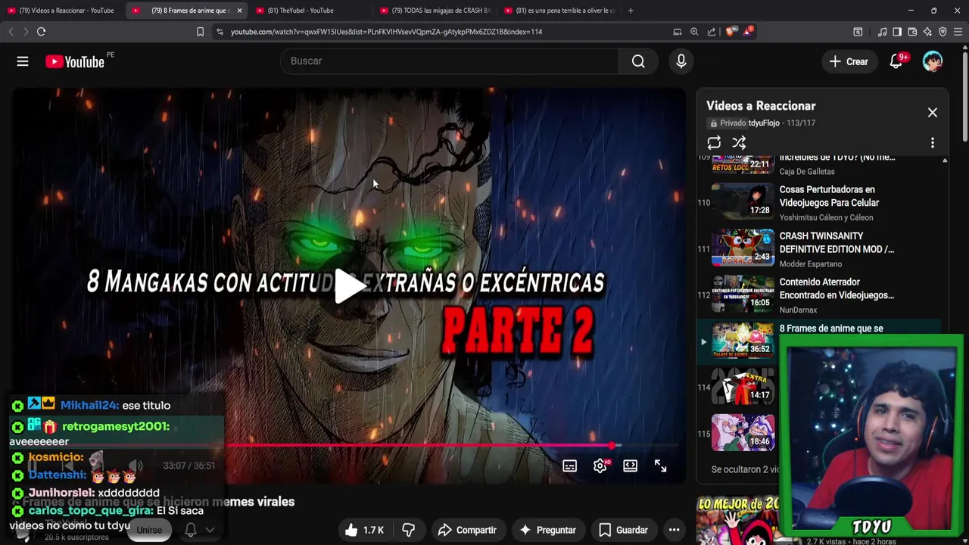
Task: Start voice search with the microphone
Action: point(681,61)
